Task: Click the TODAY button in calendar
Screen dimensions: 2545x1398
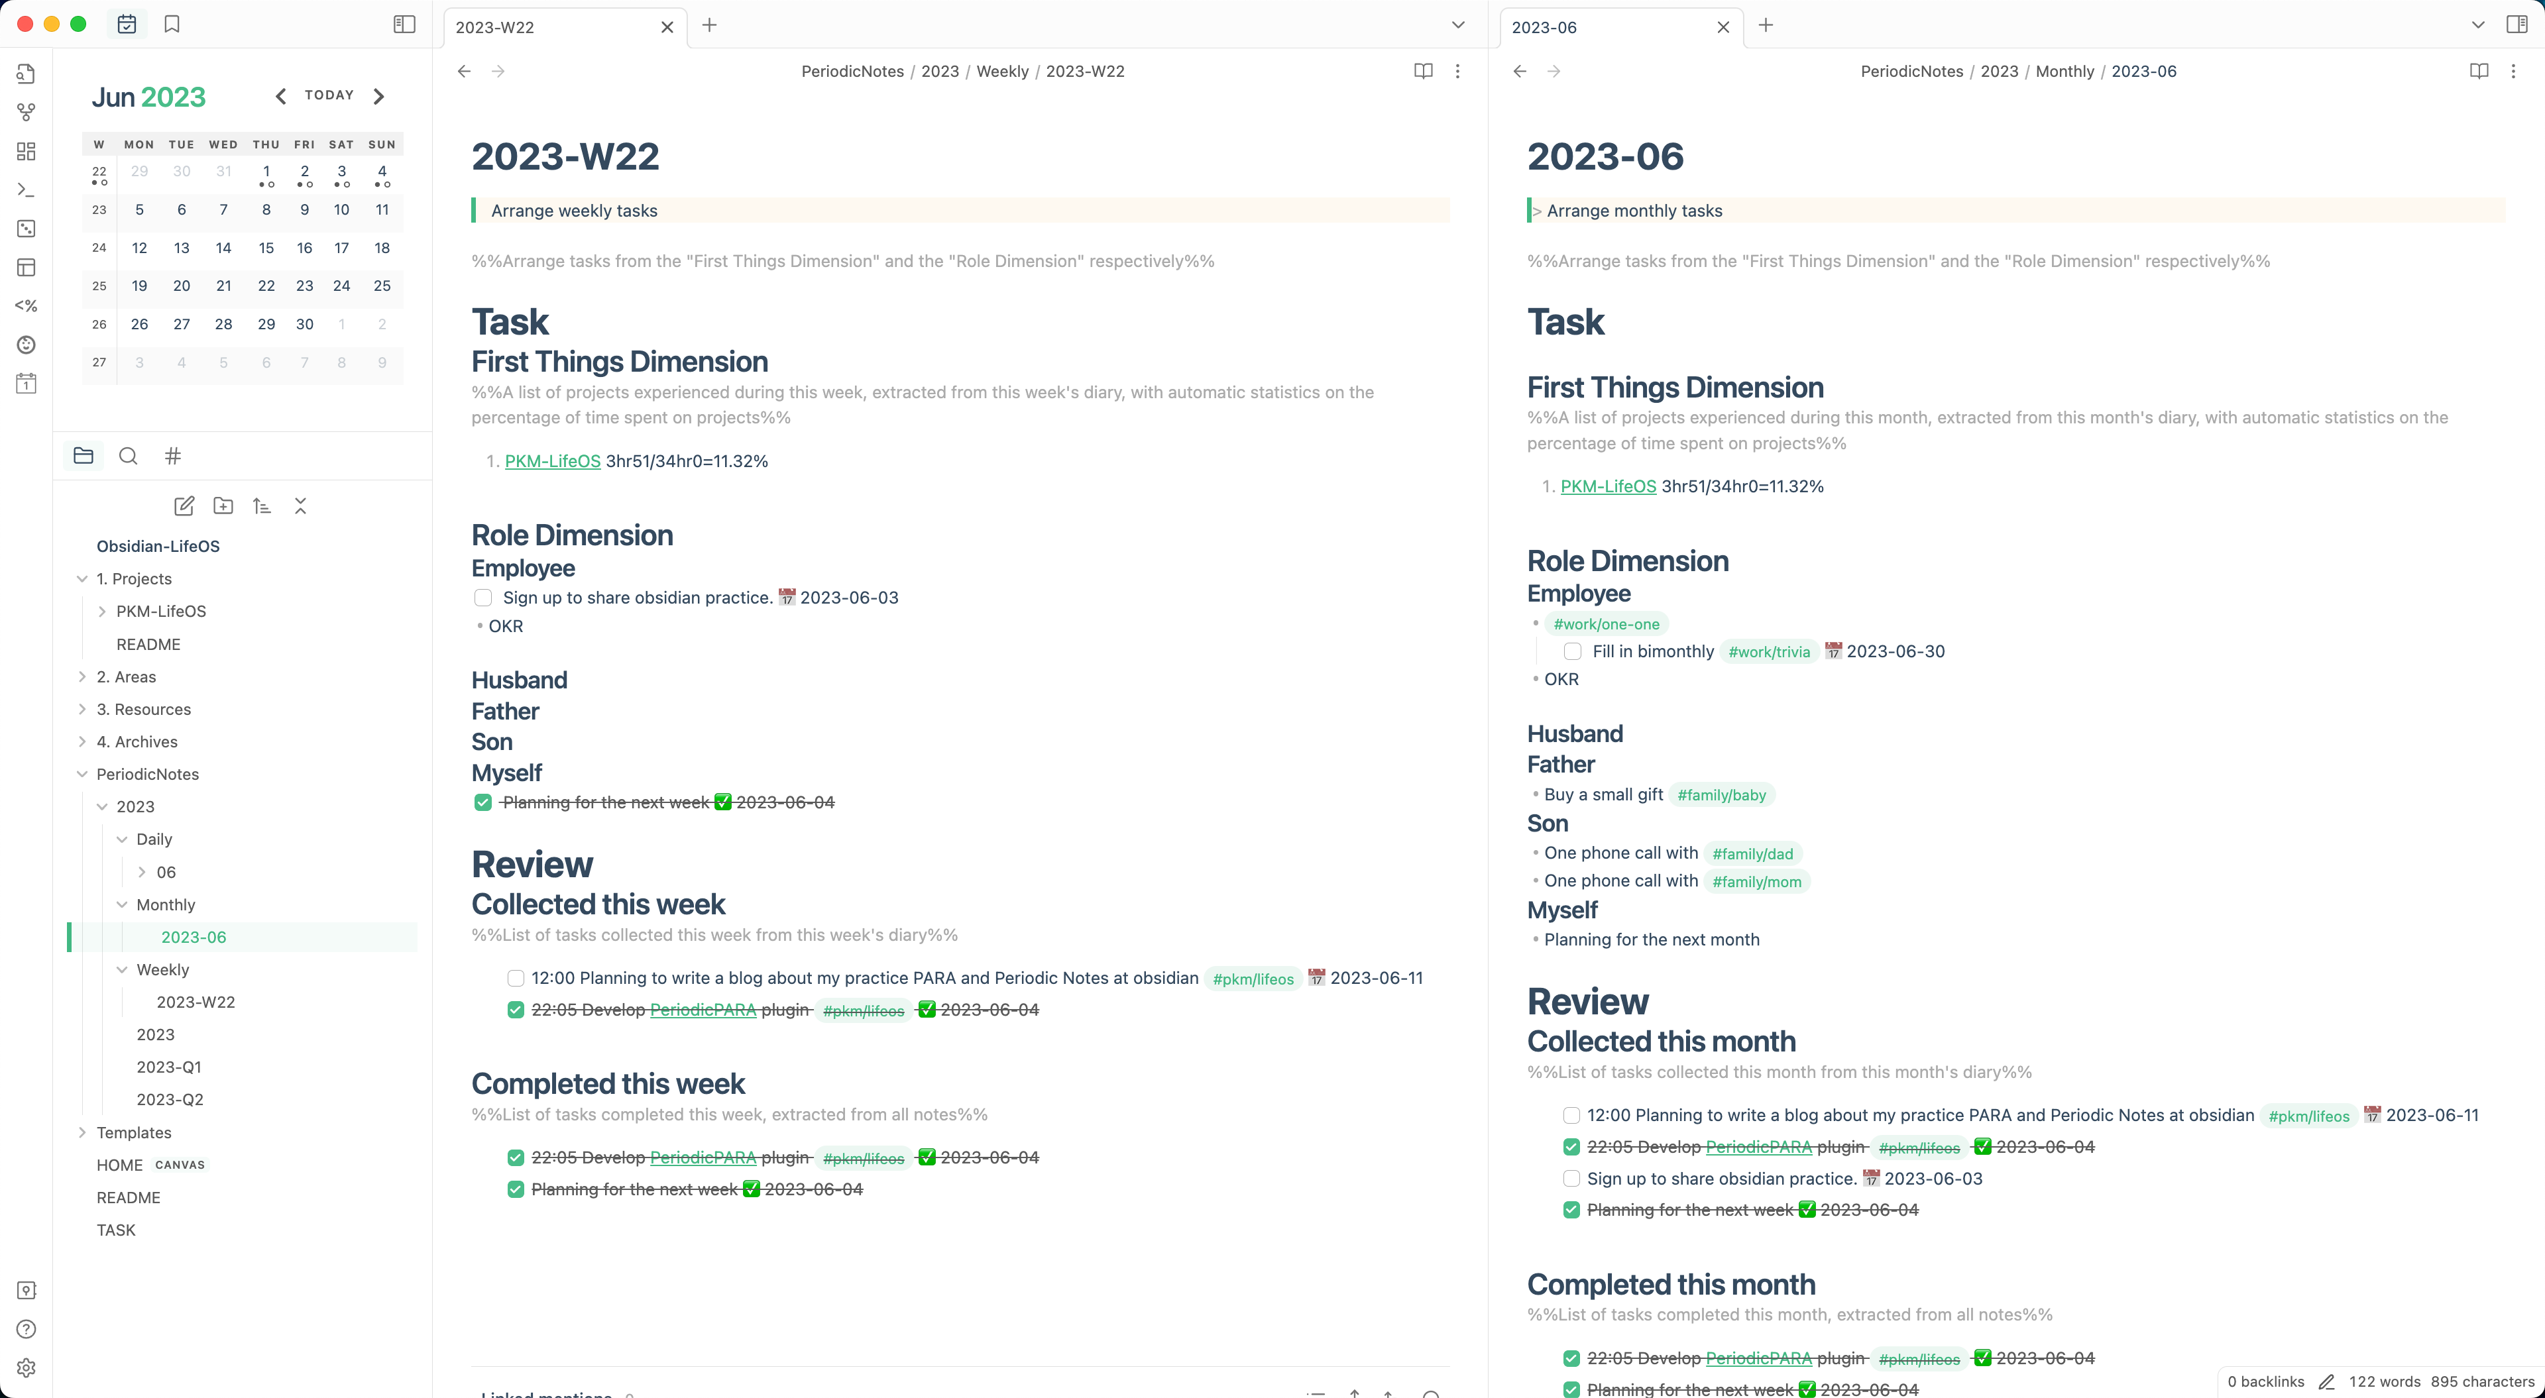Action: click(x=329, y=95)
